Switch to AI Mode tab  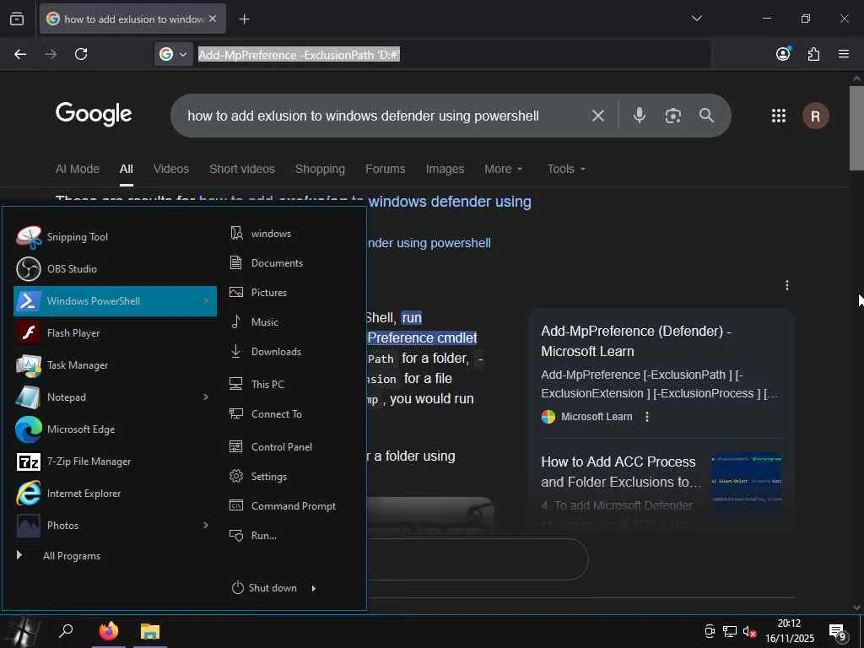click(77, 169)
